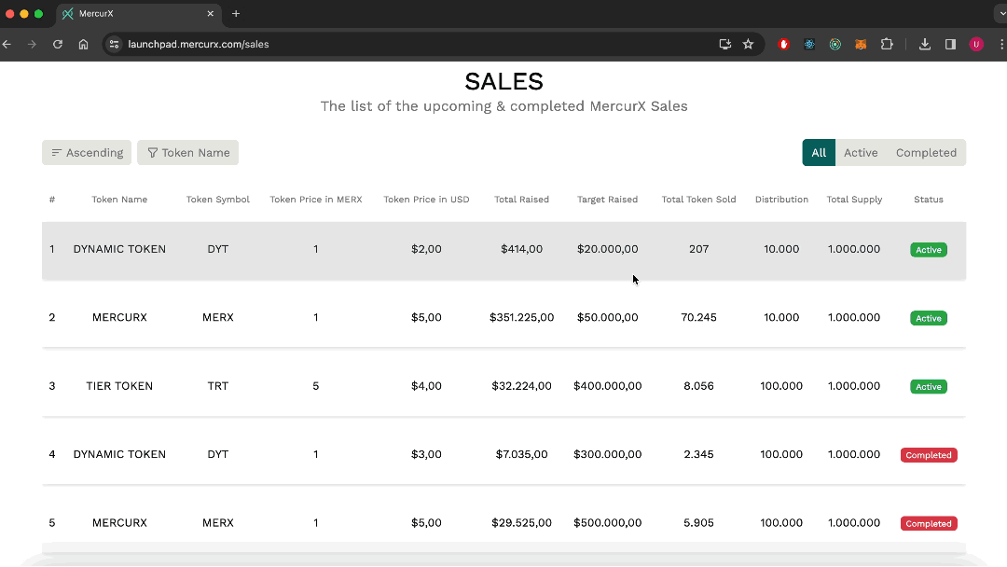
Task: Toggle the Ascending sort order button
Action: tap(87, 153)
